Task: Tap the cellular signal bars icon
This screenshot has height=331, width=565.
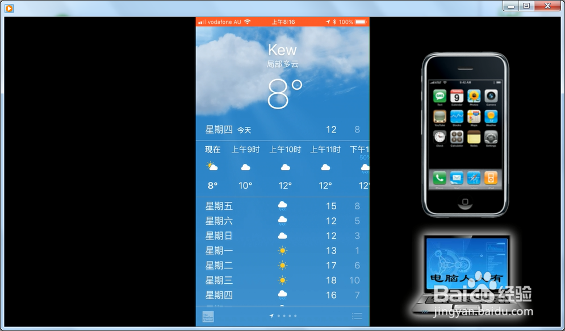Action: [202, 22]
